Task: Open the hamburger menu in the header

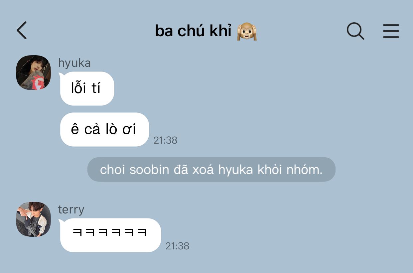Action: coord(391,31)
